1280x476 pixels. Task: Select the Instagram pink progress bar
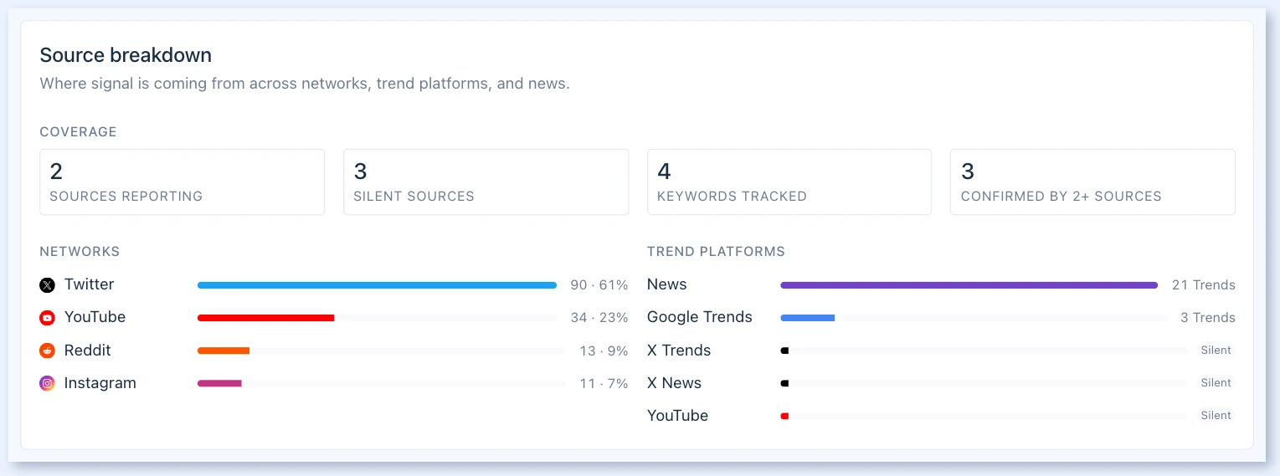tap(219, 383)
